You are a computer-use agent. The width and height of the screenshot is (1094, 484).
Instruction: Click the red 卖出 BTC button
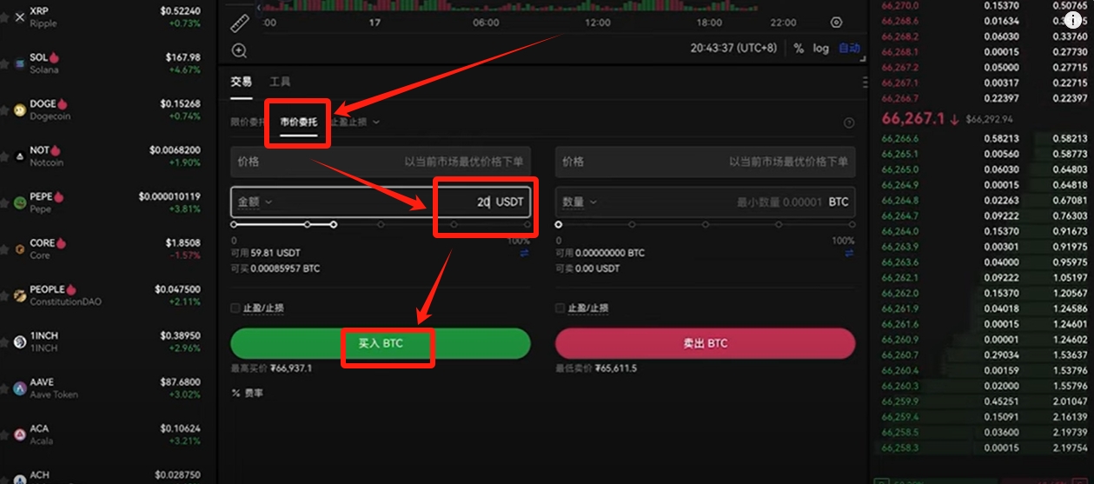point(705,343)
